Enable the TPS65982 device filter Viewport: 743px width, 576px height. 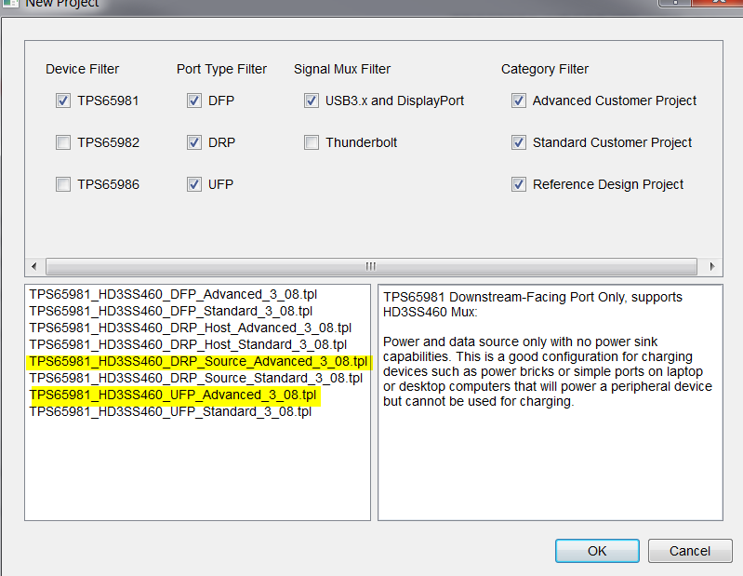[63, 142]
